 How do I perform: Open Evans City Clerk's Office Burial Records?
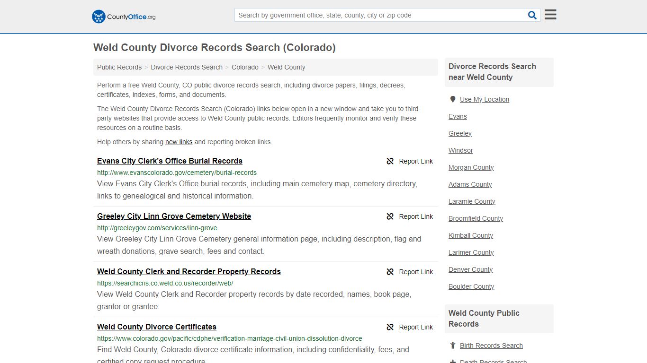[170, 161]
